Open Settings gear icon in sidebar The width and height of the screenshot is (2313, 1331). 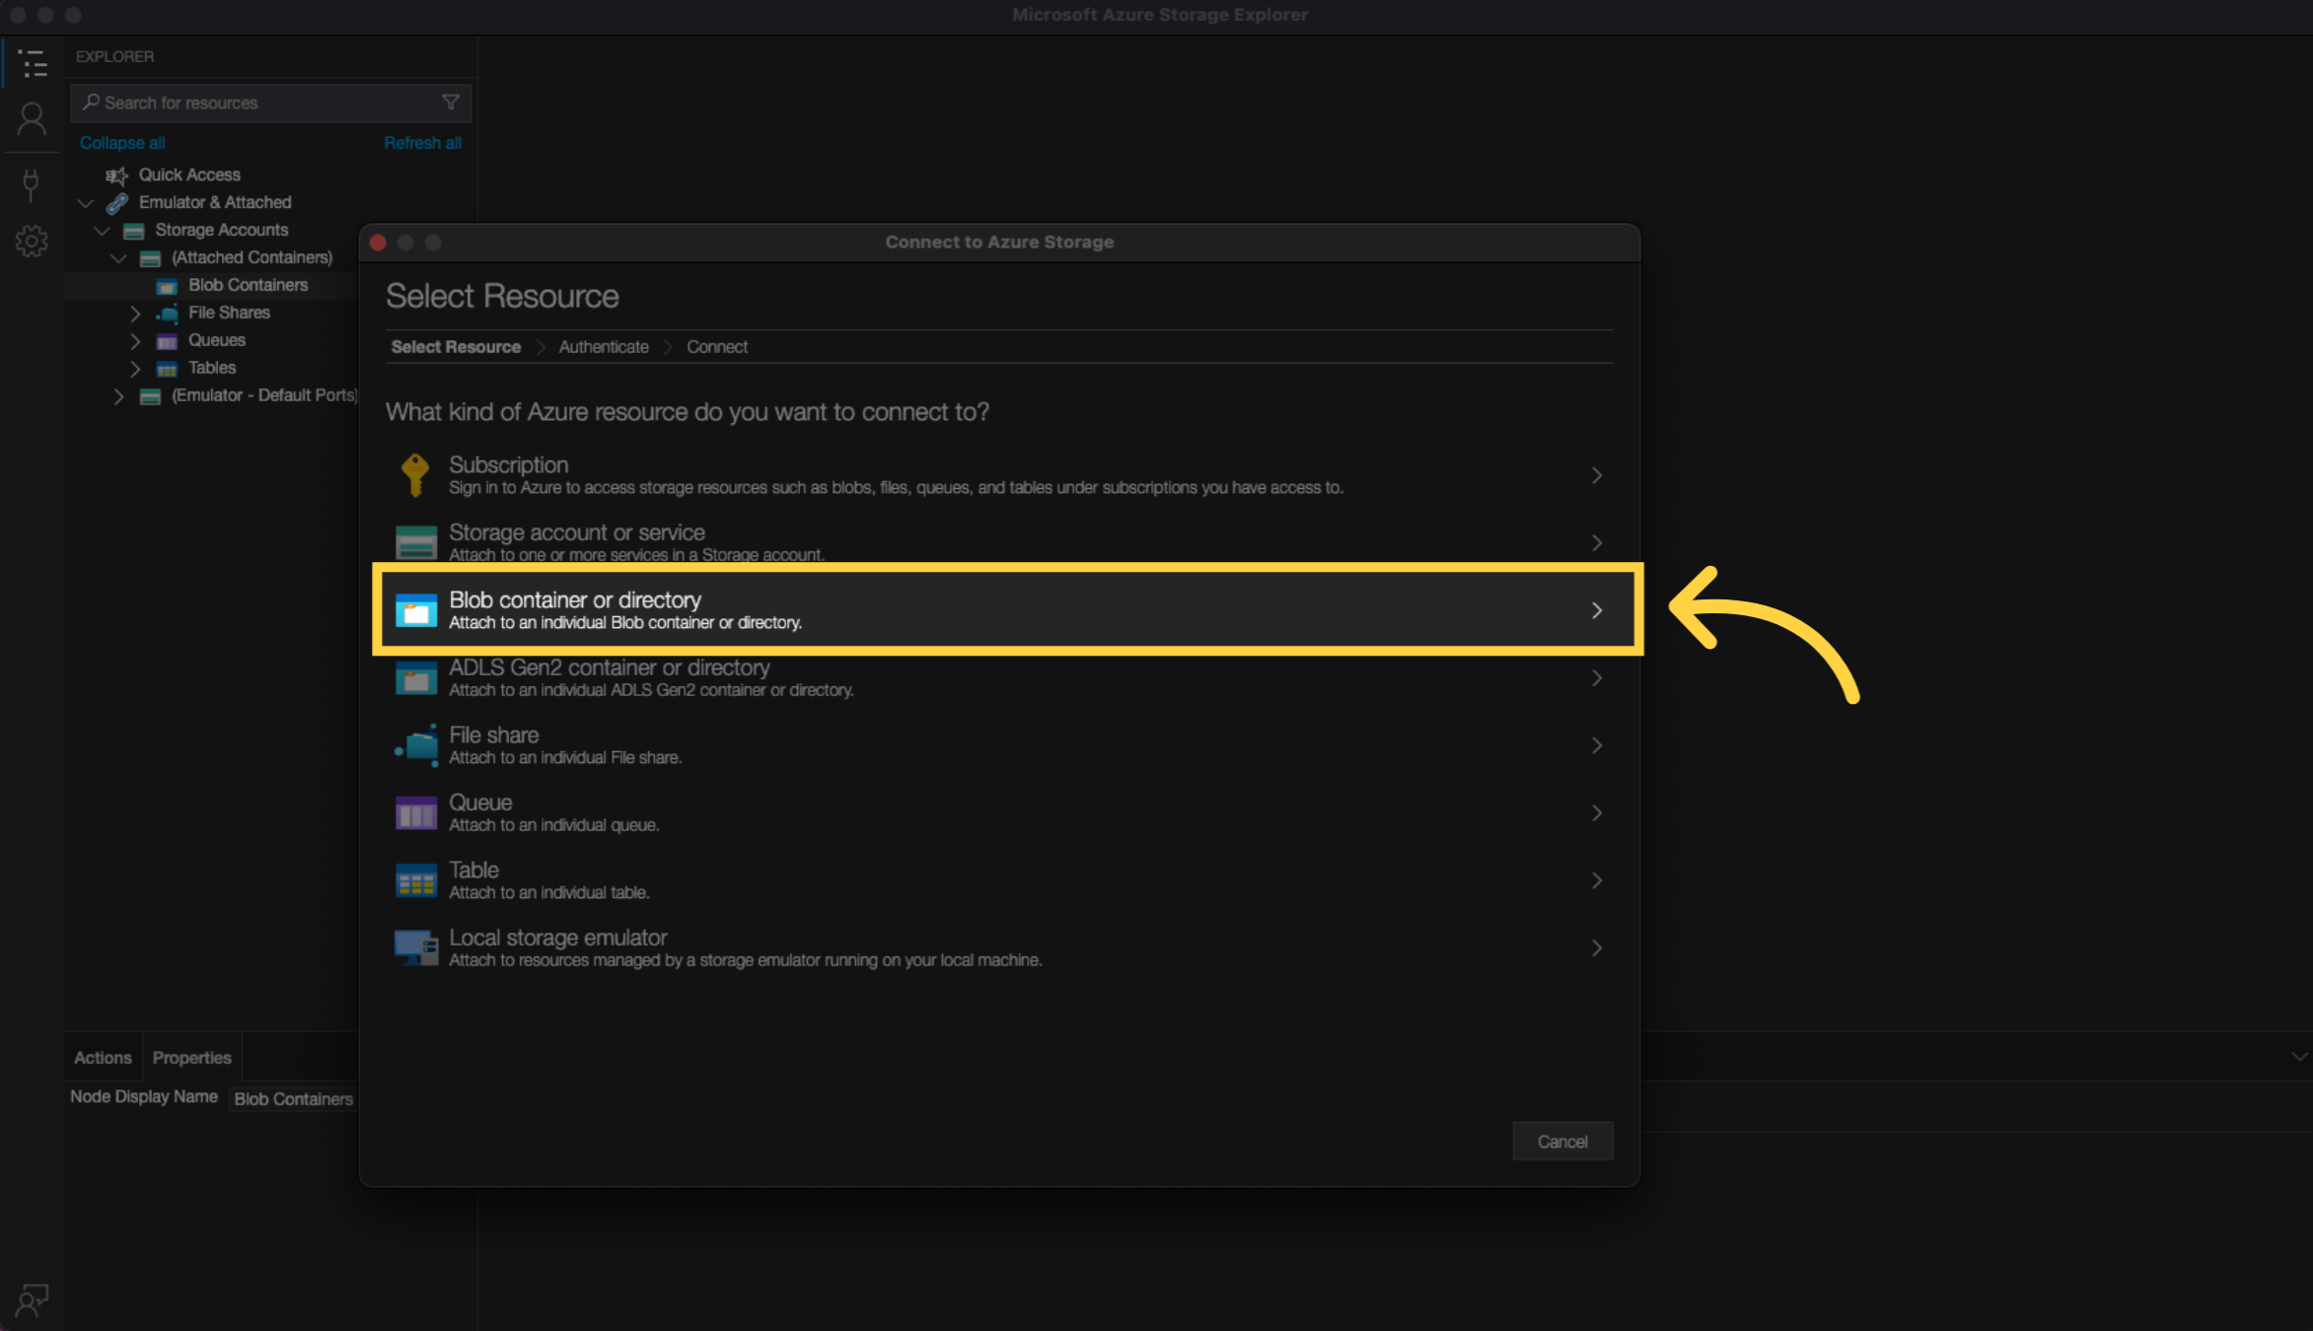pyautogui.click(x=32, y=241)
